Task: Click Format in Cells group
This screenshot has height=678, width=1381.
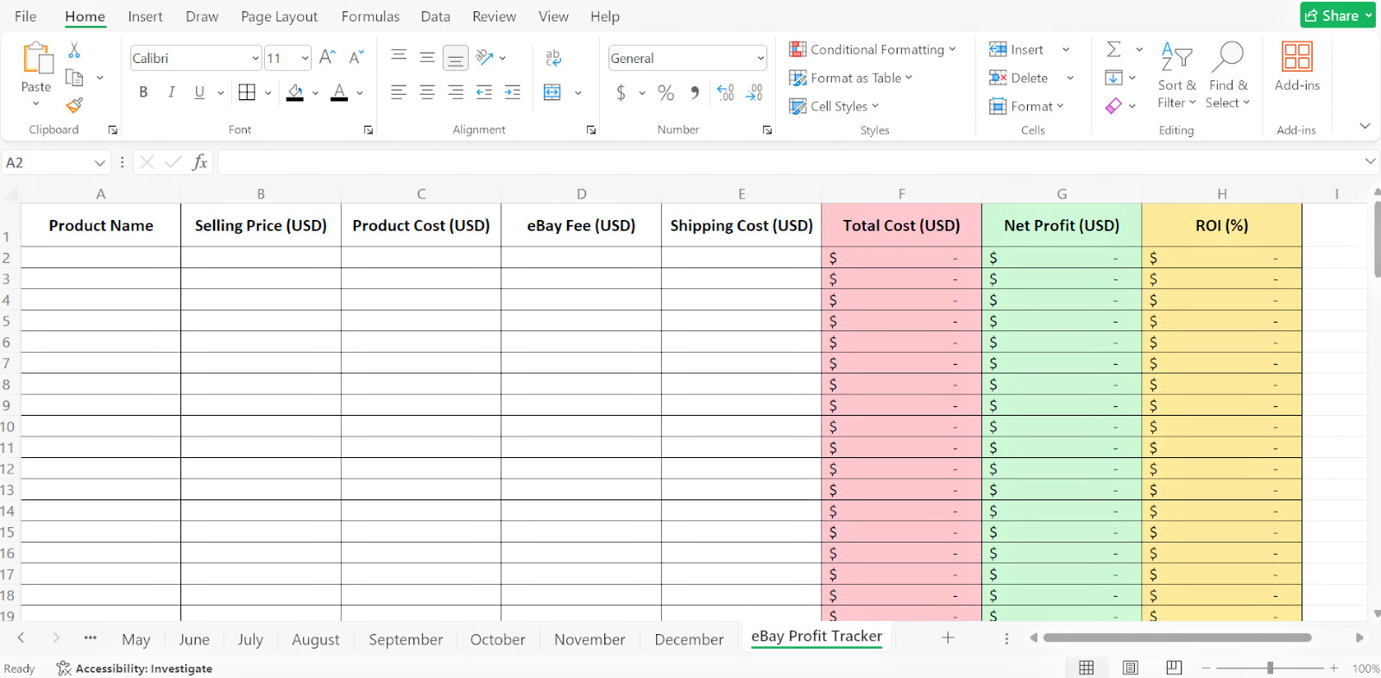Action: (1026, 106)
